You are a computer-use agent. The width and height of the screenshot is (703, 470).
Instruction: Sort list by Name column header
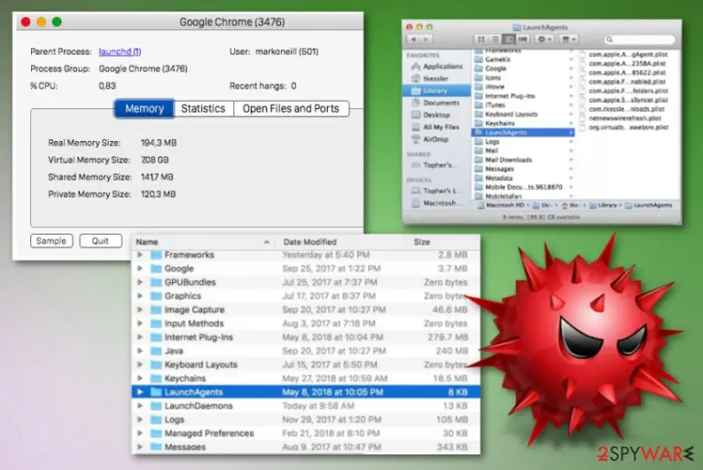(x=203, y=242)
